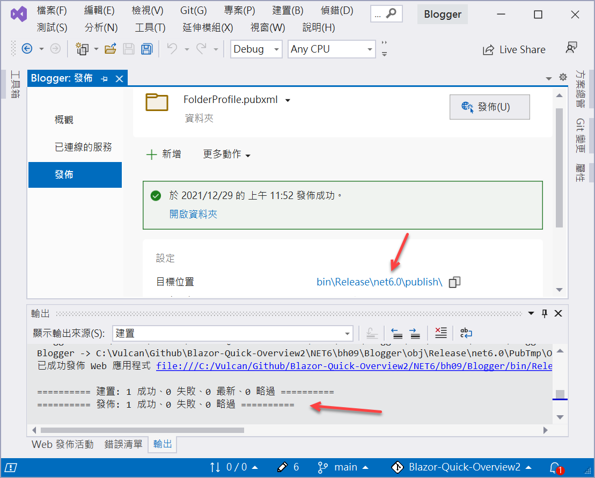Toggle word wrap in Output panel
The width and height of the screenshot is (595, 478).
tap(466, 333)
